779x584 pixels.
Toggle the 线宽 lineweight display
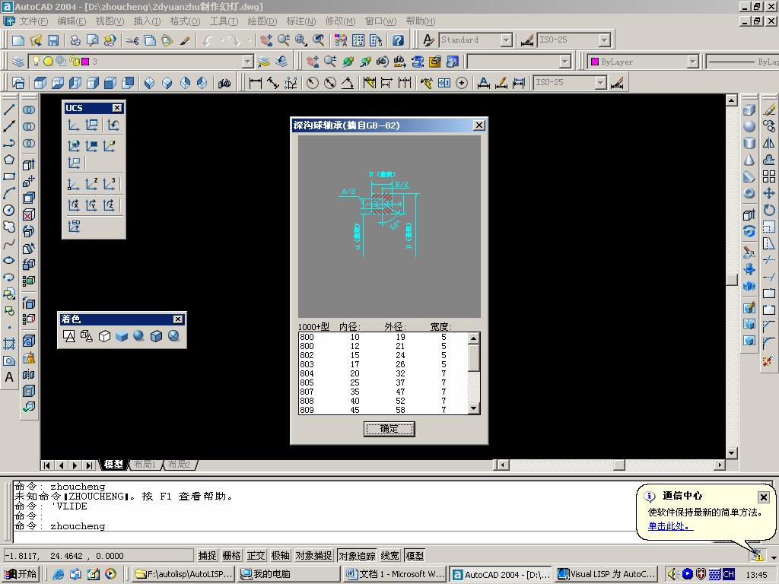pyautogui.click(x=390, y=556)
